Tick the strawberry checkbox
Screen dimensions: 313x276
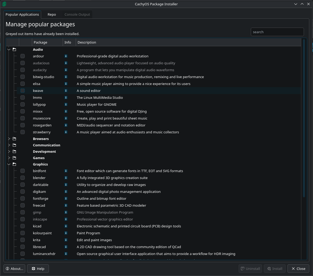pos(23,132)
